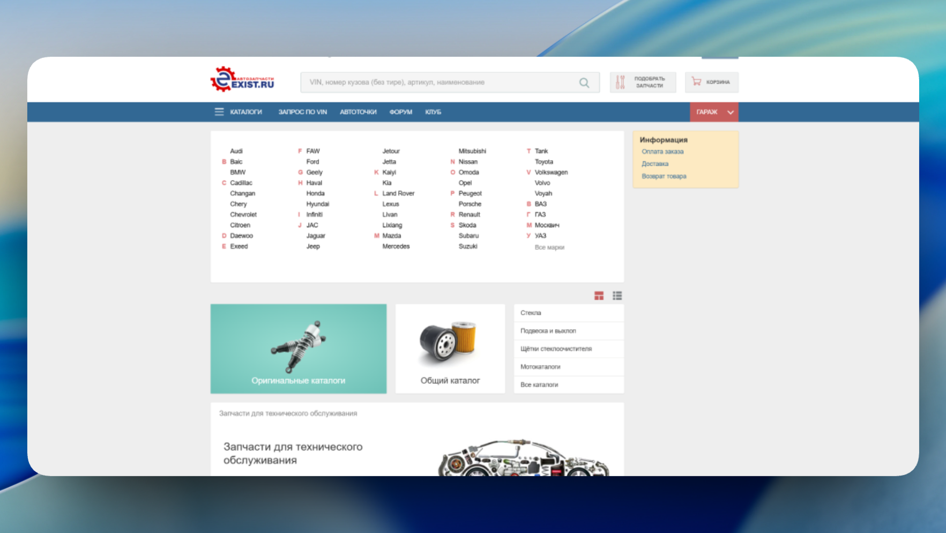Choose the Audi brand

236,151
